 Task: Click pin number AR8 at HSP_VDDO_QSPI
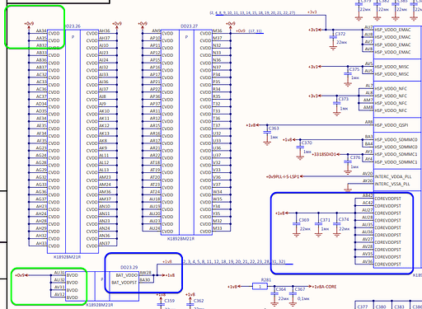[x=369, y=122]
